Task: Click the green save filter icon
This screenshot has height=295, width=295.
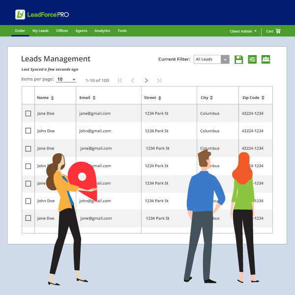Action: [239, 59]
